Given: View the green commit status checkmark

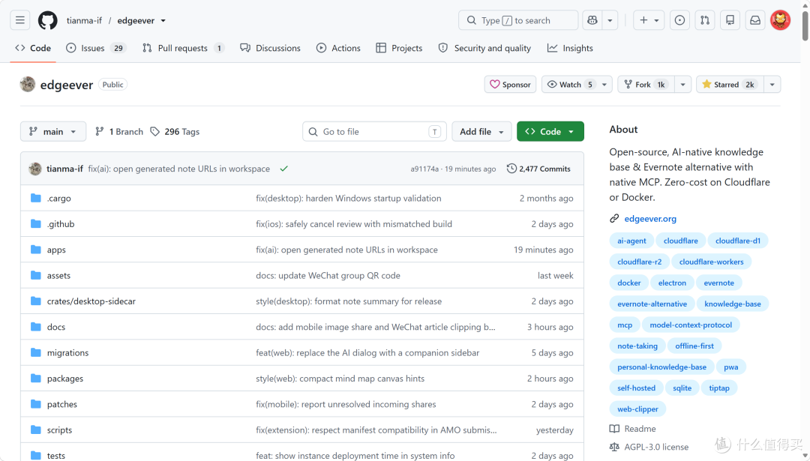Looking at the screenshot, I should coord(283,169).
